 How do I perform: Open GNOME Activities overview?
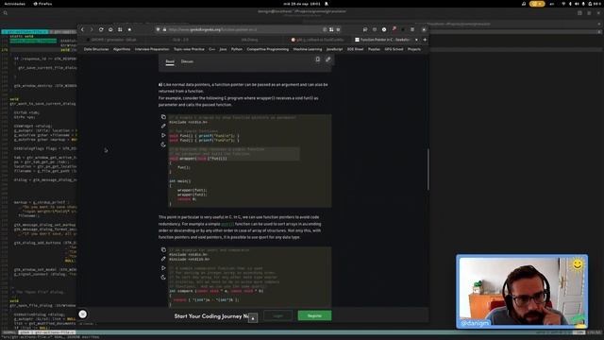(15, 4)
